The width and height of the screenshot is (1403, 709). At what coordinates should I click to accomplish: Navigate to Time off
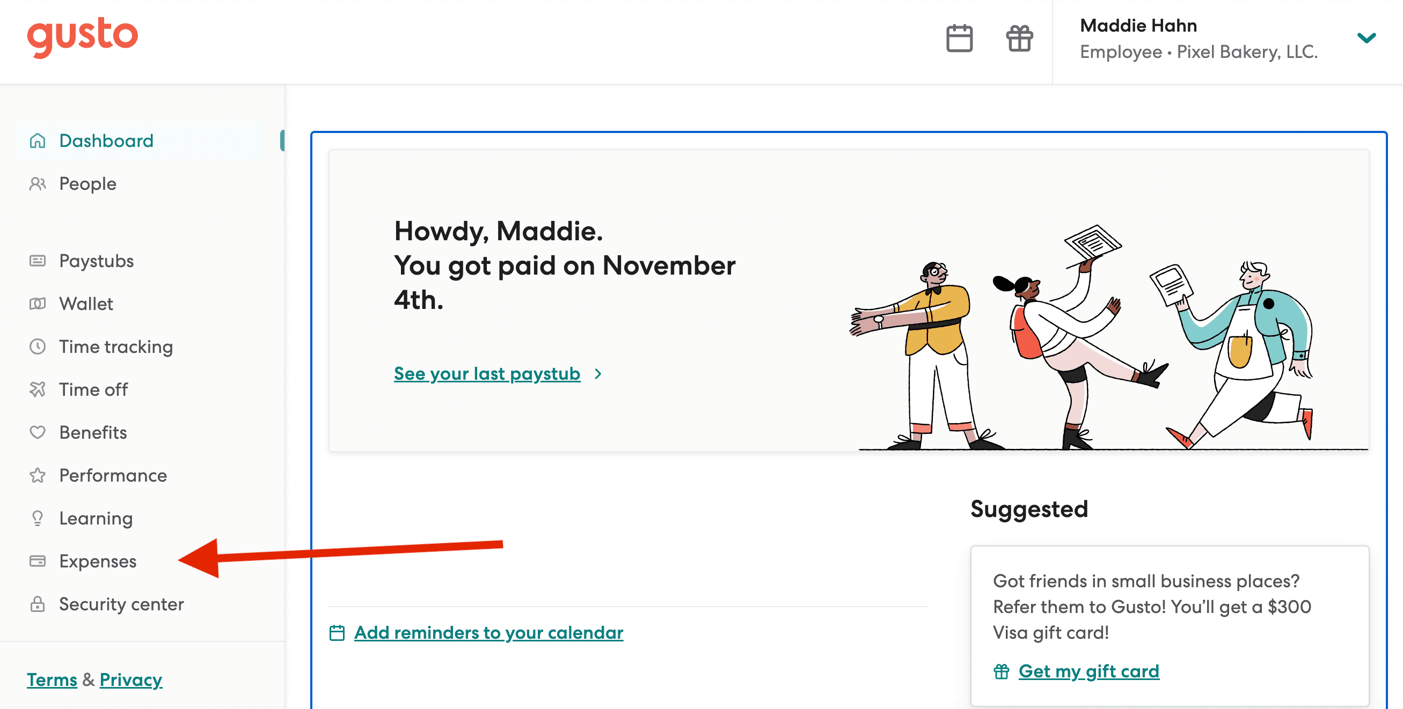94,389
